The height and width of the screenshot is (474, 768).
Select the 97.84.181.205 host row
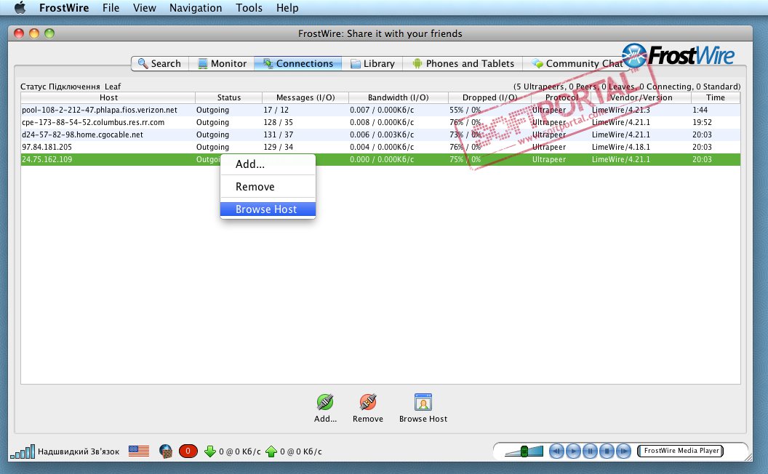coord(380,147)
